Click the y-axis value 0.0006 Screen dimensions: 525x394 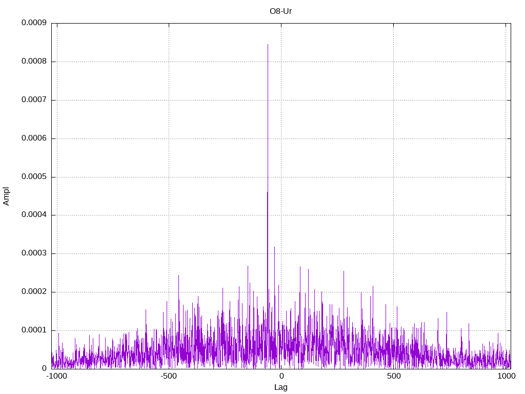[34, 138]
